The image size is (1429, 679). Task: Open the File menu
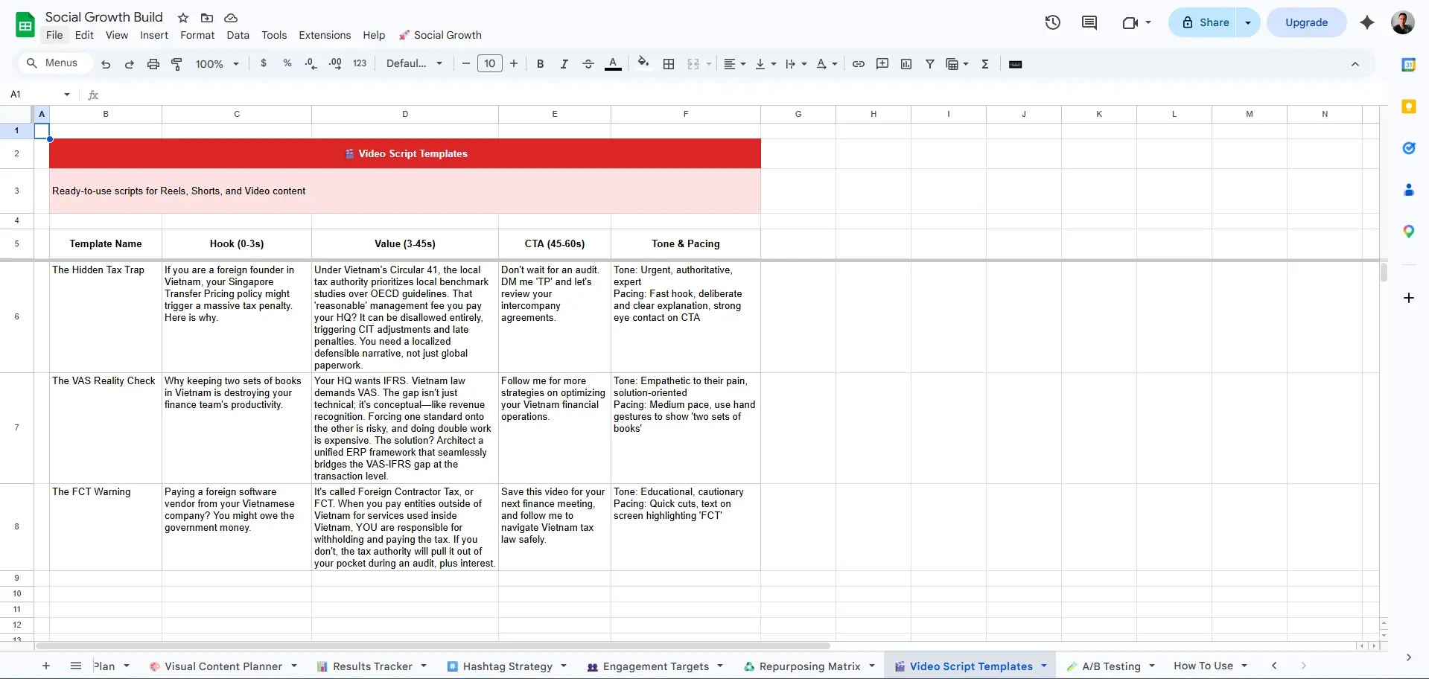54,35
